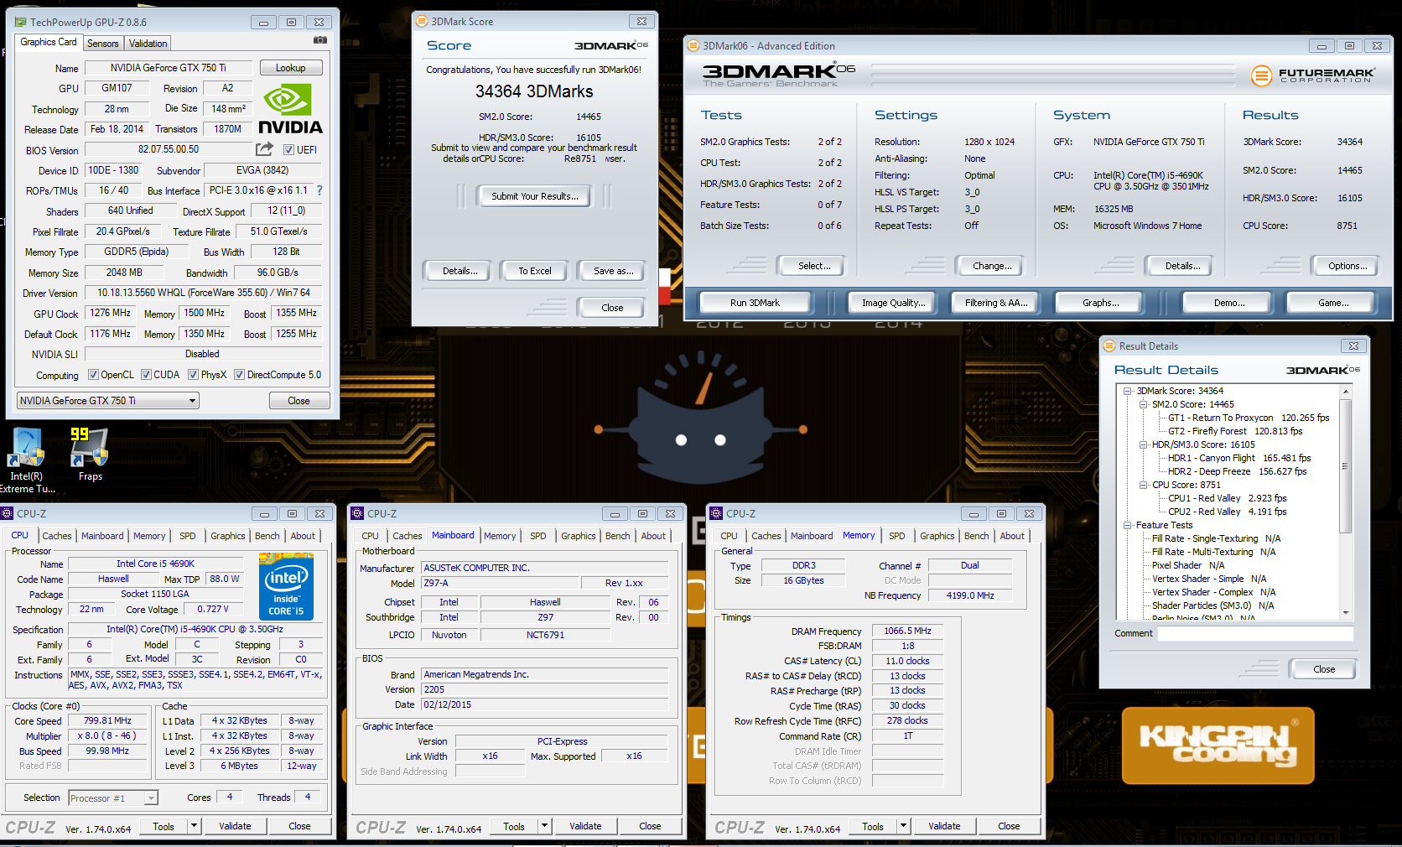Open the NVIDIA GeForce GTX 750 Ti dropdown
Viewport: 1402px width, 847px height.
click(x=107, y=401)
